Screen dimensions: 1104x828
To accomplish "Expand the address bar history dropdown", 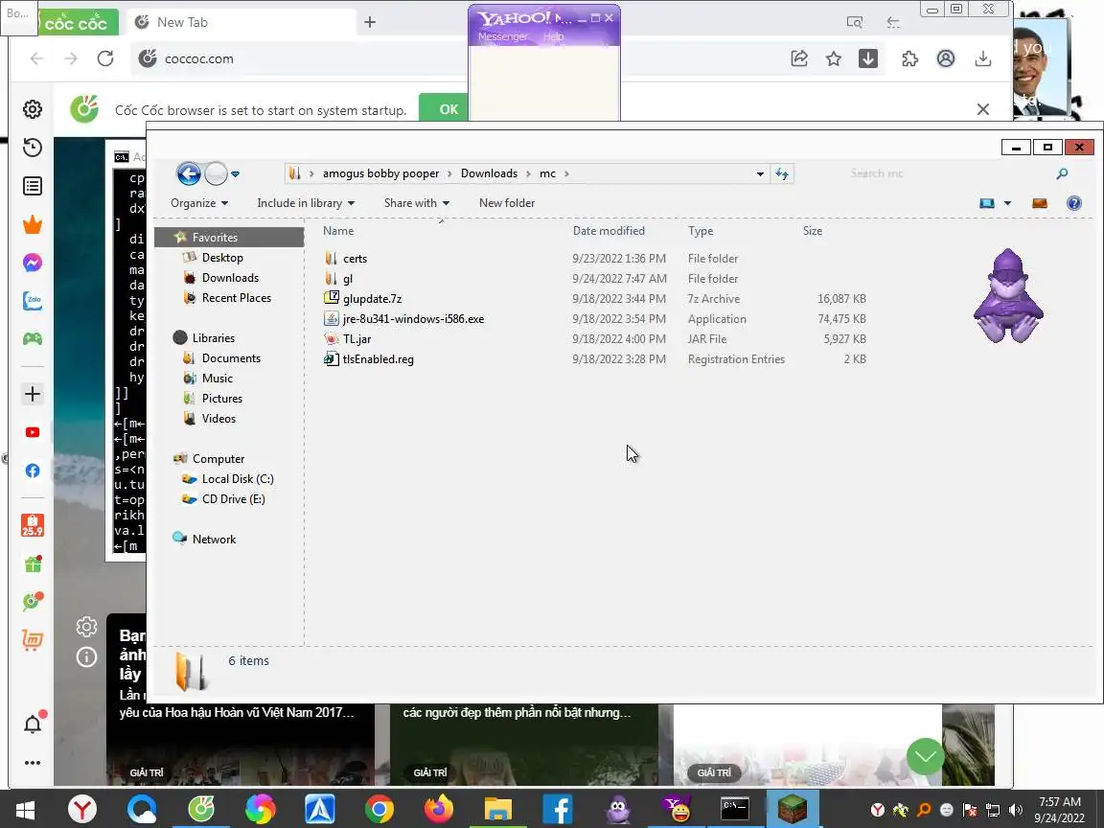I will [x=760, y=173].
